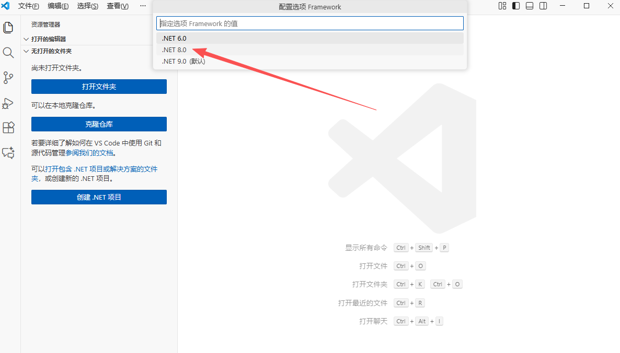
Task: Click the 打开文件夹 button
Action: [x=99, y=87]
